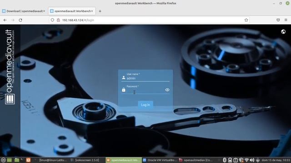This screenshot has height=163, width=291.
Task: Switch to linux@linux-Latitu terminal window
Action: point(51,160)
